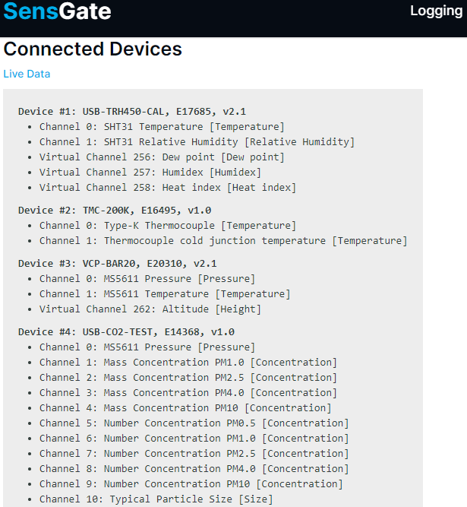Click the Type-K Thermocouple channel entry

pyautogui.click(x=168, y=225)
